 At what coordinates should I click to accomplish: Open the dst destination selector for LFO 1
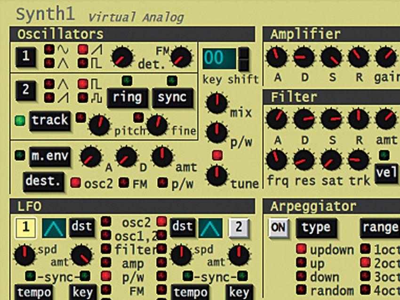[x=82, y=227]
